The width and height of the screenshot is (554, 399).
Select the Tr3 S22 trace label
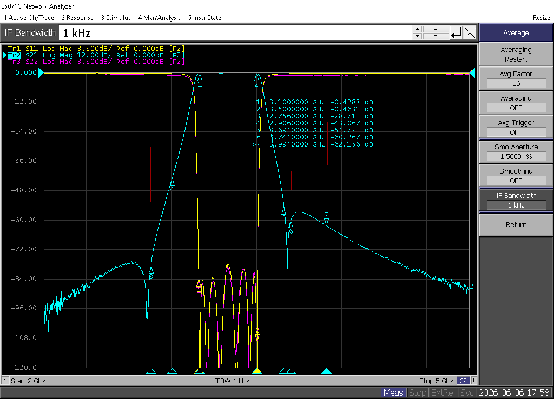[96, 62]
